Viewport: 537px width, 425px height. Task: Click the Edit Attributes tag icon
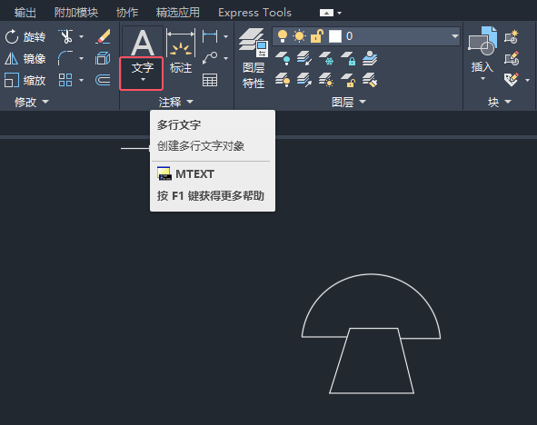pyautogui.click(x=512, y=80)
